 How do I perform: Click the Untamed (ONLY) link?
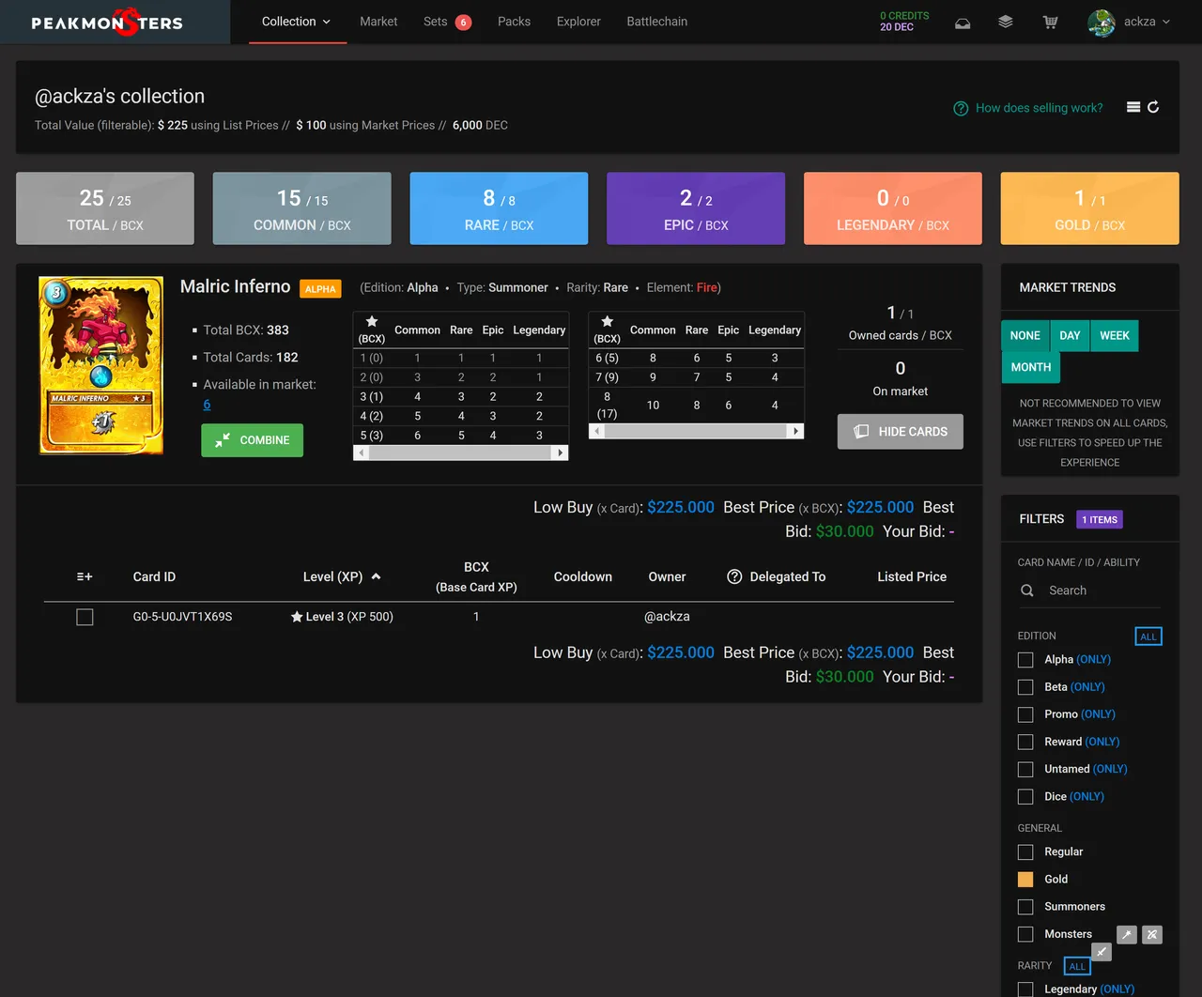click(x=1110, y=769)
